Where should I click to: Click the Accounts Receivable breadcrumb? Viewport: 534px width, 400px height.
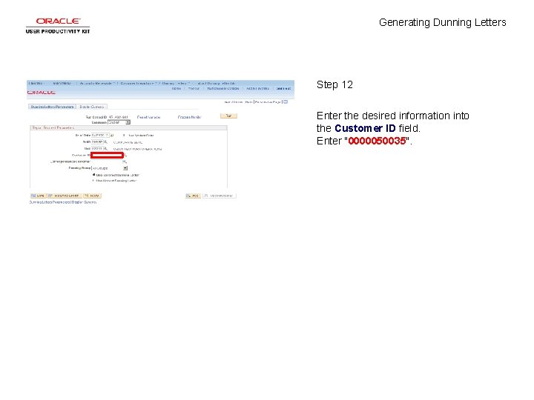tap(96, 83)
